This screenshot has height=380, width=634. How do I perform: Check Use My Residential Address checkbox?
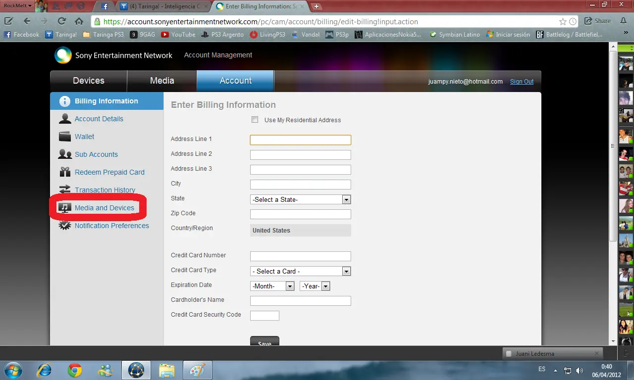[x=255, y=120]
